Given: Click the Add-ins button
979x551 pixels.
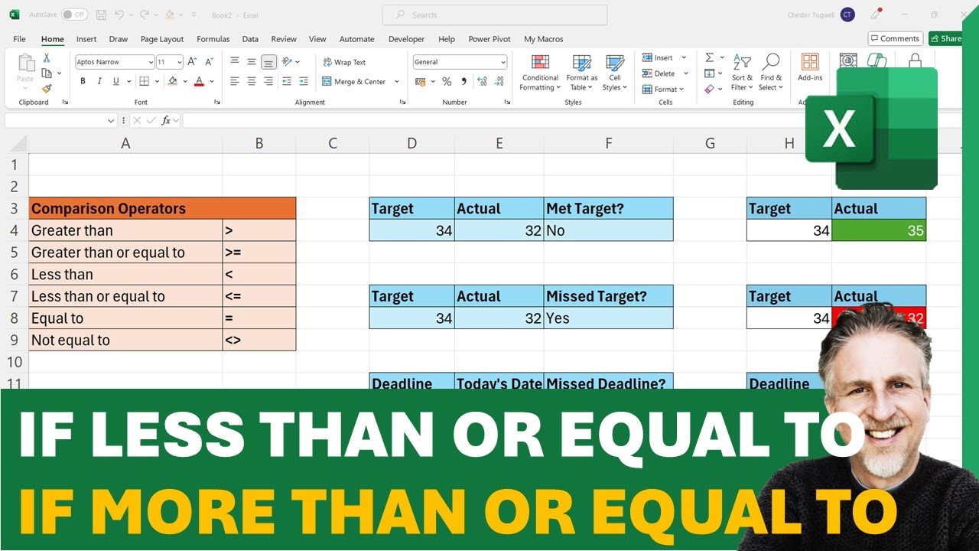Looking at the screenshot, I should coord(810,69).
